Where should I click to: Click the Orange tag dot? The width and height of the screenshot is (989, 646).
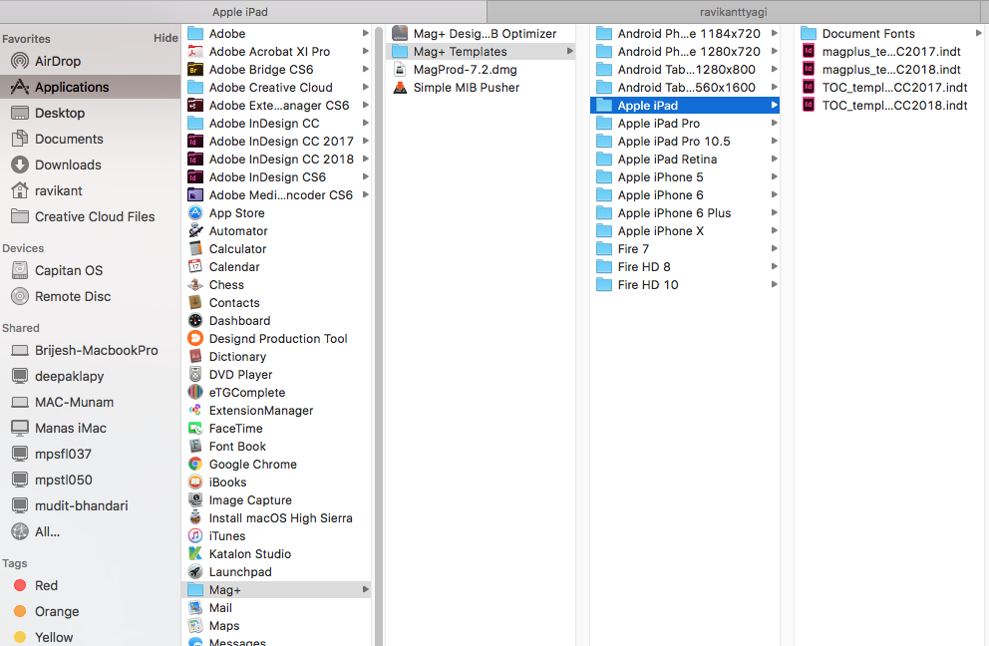click(20, 611)
